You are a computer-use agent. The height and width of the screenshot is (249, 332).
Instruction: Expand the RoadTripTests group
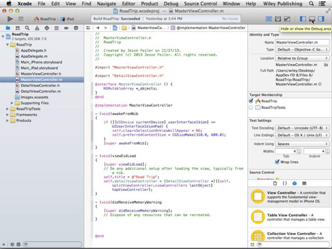click(x=7, y=109)
